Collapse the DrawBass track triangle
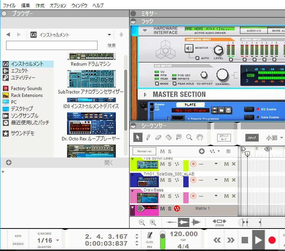Image resolution: width=285 pixels, height=251 pixels. (133, 191)
